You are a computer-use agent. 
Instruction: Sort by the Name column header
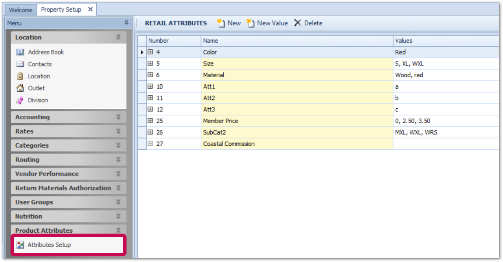click(297, 41)
